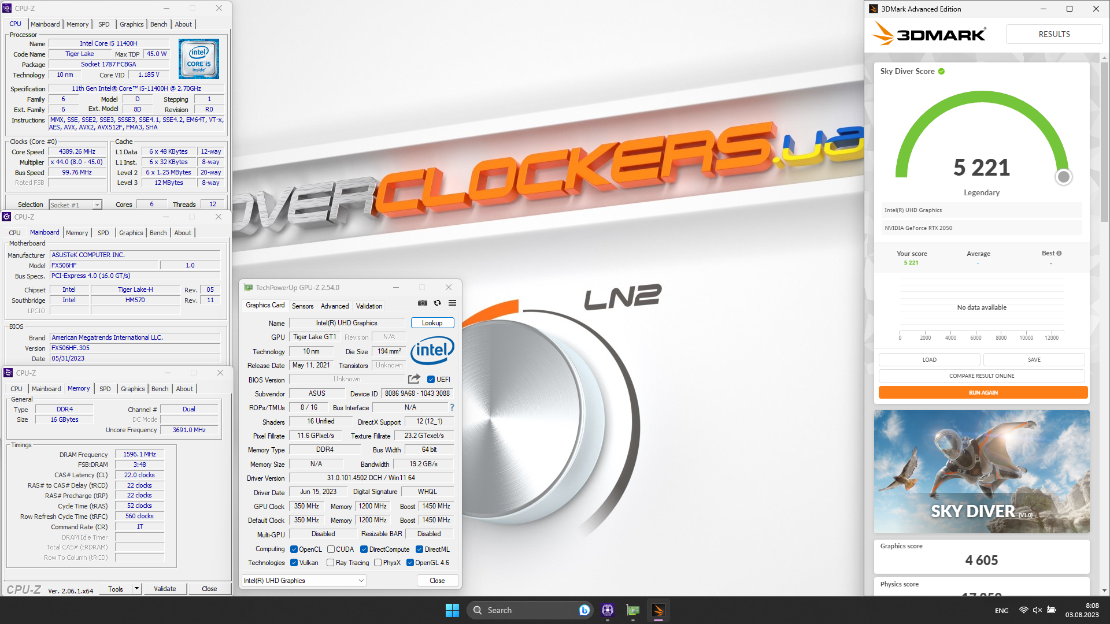Click the RUN AGAIN button
The height and width of the screenshot is (624, 1110).
click(x=983, y=392)
